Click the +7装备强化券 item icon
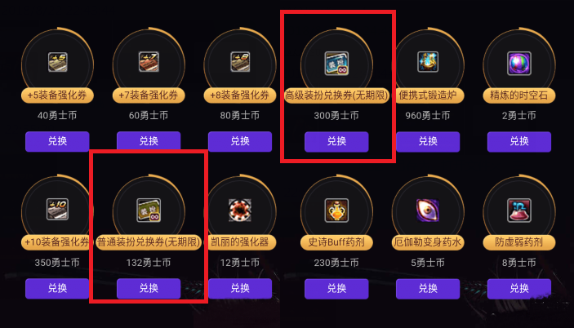 pos(149,62)
